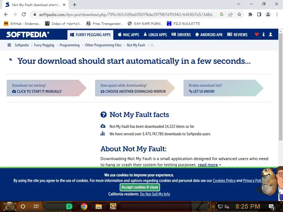Open a new browser tab
The width and height of the screenshot is (283, 212).
[x=75, y=5]
